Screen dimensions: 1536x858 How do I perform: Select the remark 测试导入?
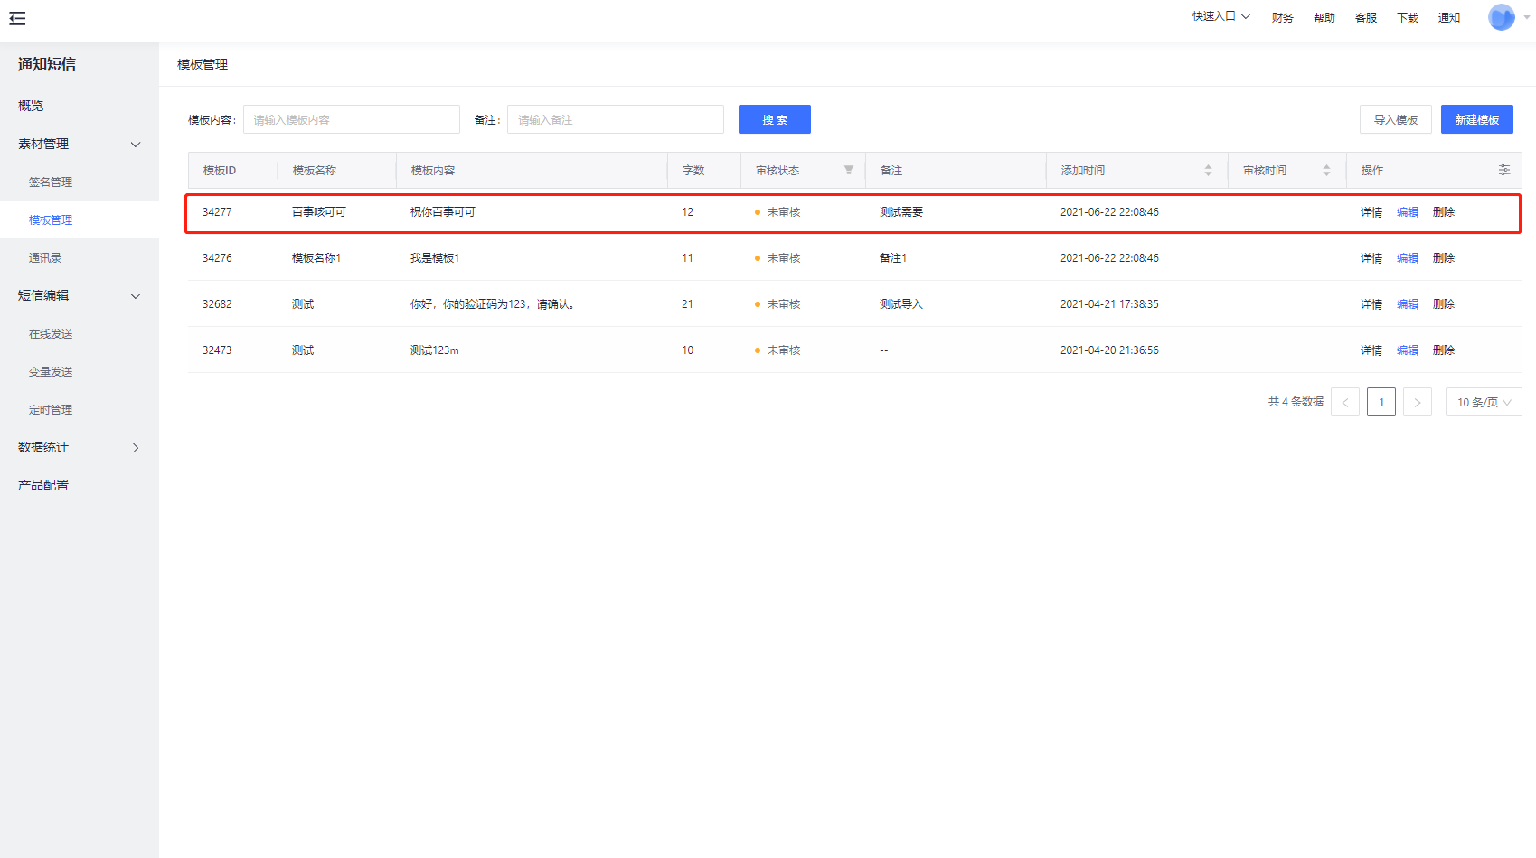[x=901, y=304]
